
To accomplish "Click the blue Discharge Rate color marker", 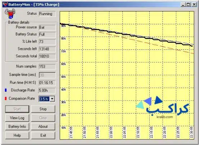I will tap(6, 90).
